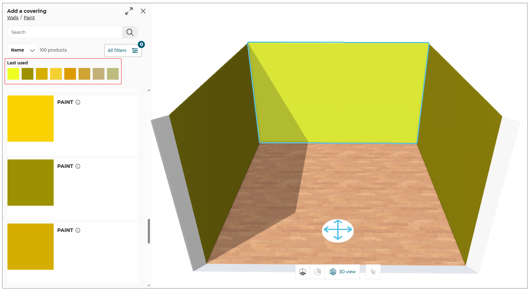Select the 3D view mode
This screenshot has height=291, width=529.
click(x=342, y=272)
